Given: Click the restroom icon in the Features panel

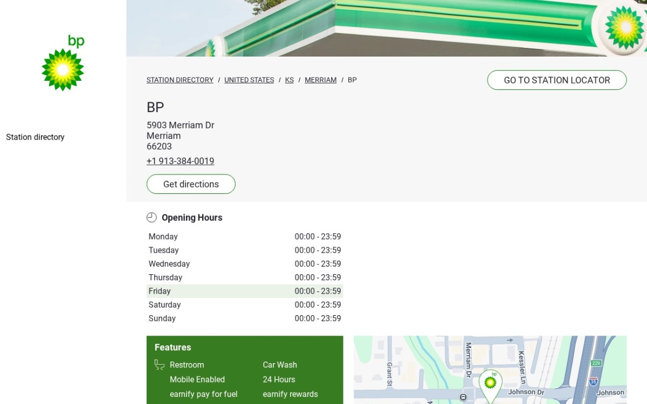Looking at the screenshot, I should coord(160,365).
